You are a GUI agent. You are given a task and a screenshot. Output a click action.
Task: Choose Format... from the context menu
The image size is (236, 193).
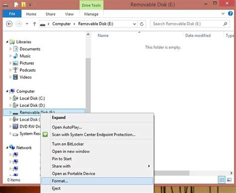pos(97,181)
